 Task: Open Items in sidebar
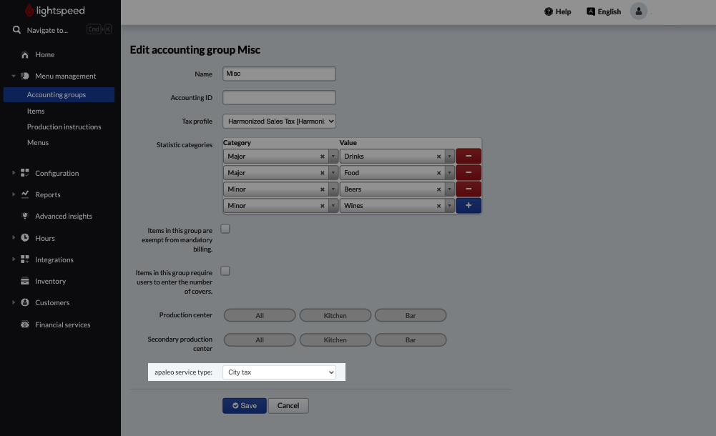point(36,111)
